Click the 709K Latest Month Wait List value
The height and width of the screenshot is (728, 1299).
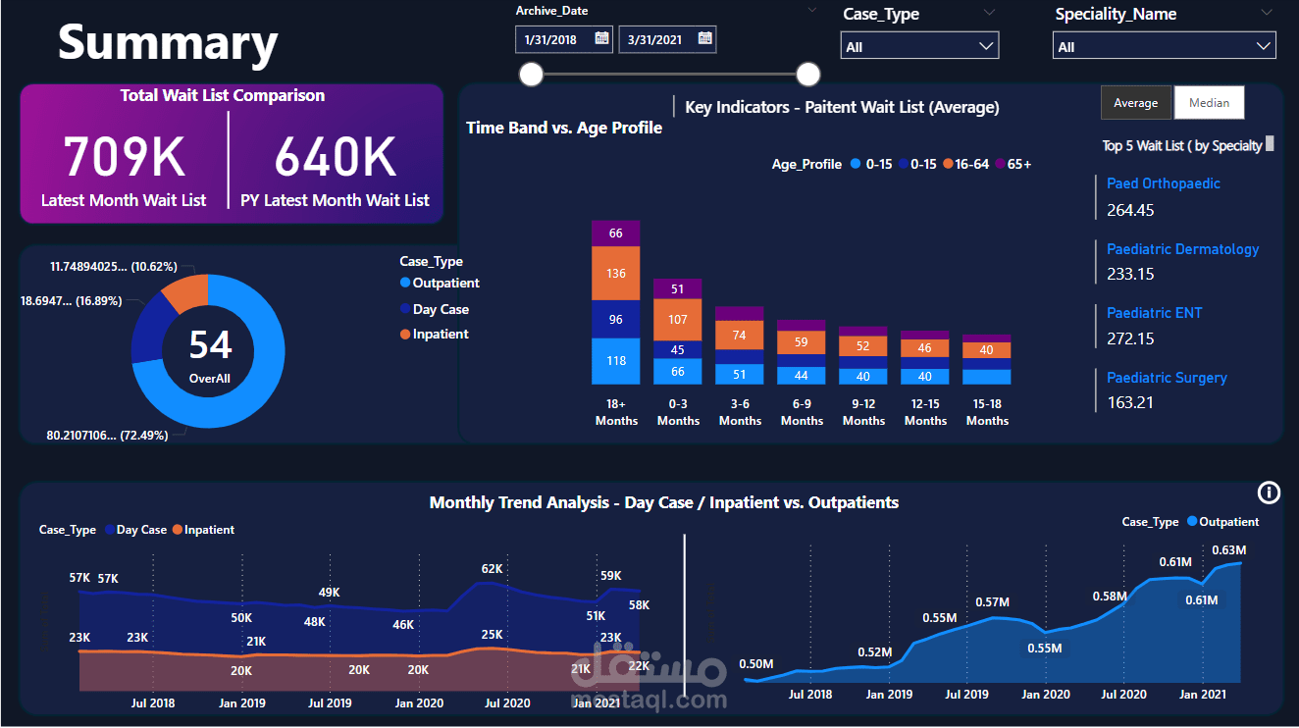coord(124,156)
